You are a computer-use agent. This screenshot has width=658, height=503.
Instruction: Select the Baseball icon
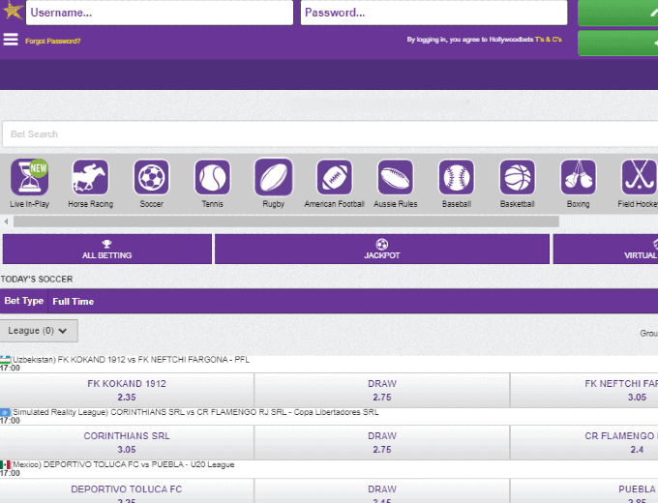(457, 177)
